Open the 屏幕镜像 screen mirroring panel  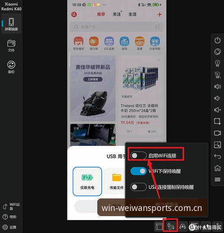tap(11, 24)
